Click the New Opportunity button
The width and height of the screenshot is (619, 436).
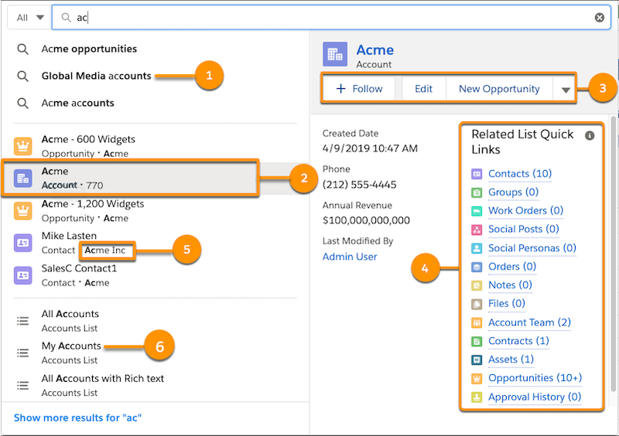pyautogui.click(x=499, y=89)
